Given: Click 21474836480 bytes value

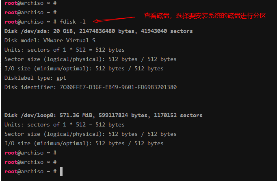Looking at the screenshot, I should tap(108, 31).
